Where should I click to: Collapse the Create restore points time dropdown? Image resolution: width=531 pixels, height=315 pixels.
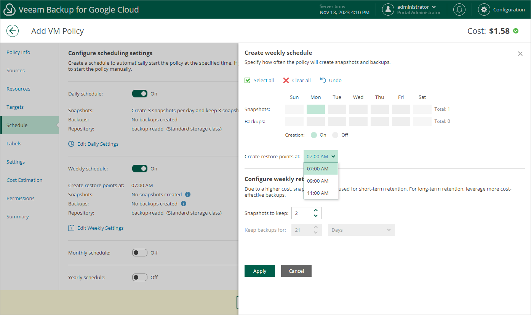click(321, 156)
